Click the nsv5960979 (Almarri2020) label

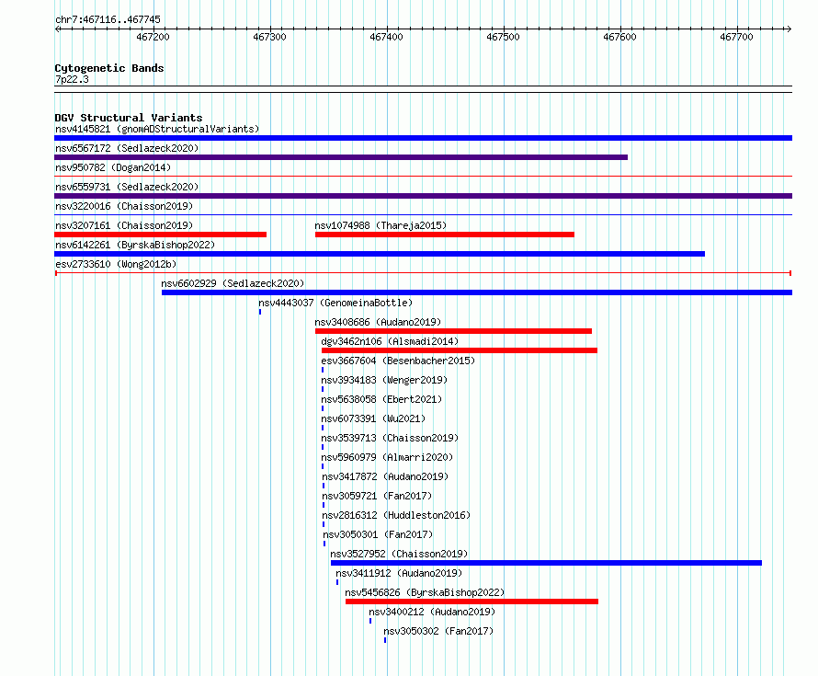[x=387, y=457]
